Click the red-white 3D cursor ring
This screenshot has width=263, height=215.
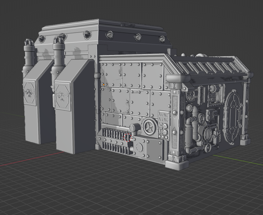[128, 138]
